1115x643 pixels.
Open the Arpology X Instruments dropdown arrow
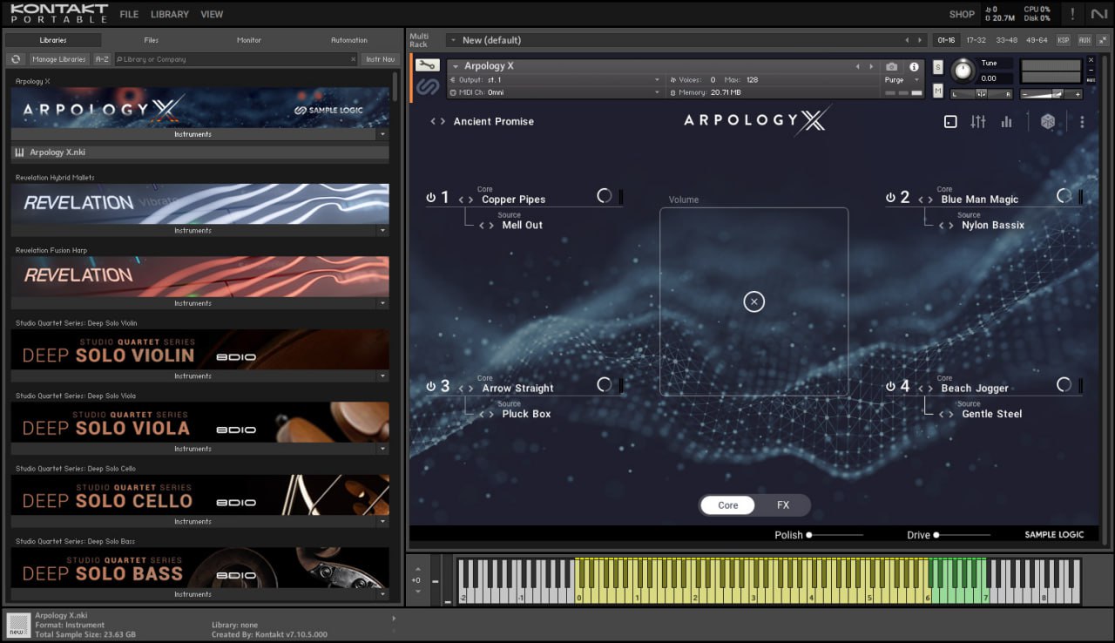(x=382, y=134)
